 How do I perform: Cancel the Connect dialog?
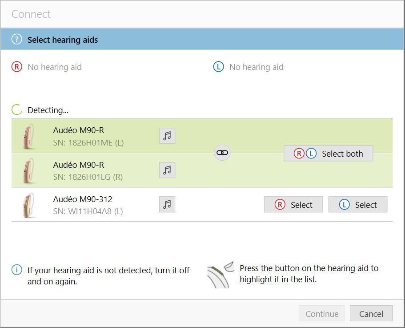[x=371, y=314]
